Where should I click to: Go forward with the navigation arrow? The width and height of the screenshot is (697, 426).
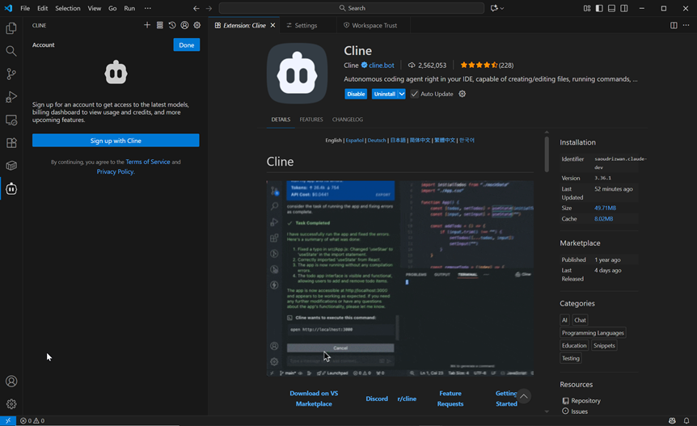(x=209, y=8)
